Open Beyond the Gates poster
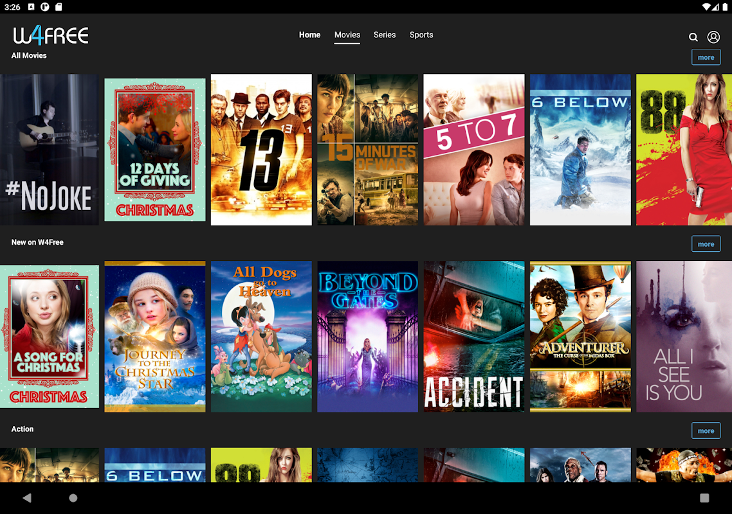Viewport: 732px width, 514px height. click(x=368, y=336)
